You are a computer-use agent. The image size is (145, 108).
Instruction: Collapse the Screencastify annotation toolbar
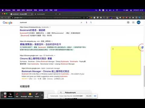(x=42, y=95)
